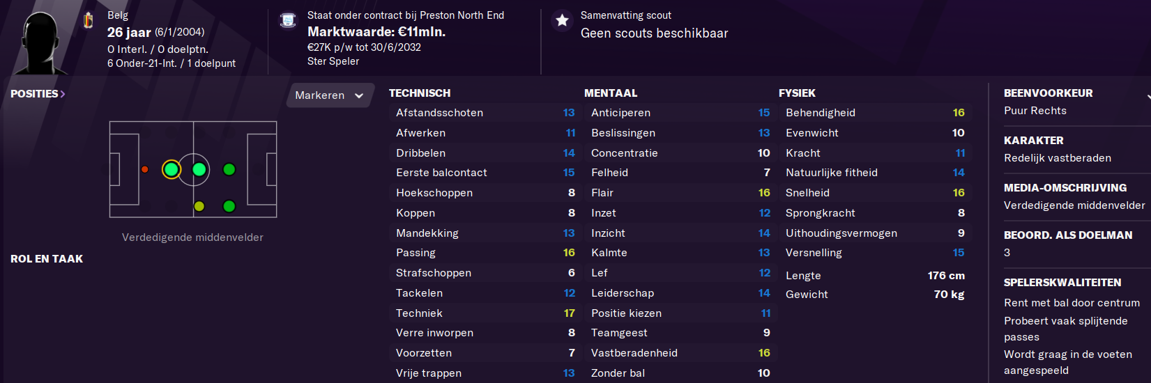Click the Geen scouts beschikbaar text
This screenshot has width=1151, height=383.
(654, 33)
